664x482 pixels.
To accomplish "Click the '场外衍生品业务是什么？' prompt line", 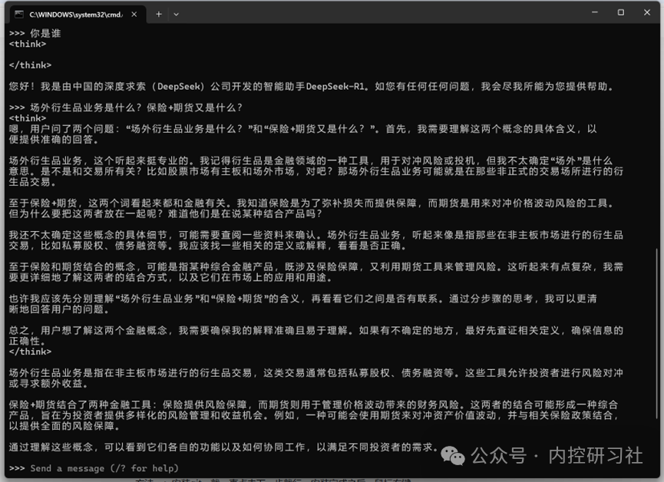I will point(126,107).
